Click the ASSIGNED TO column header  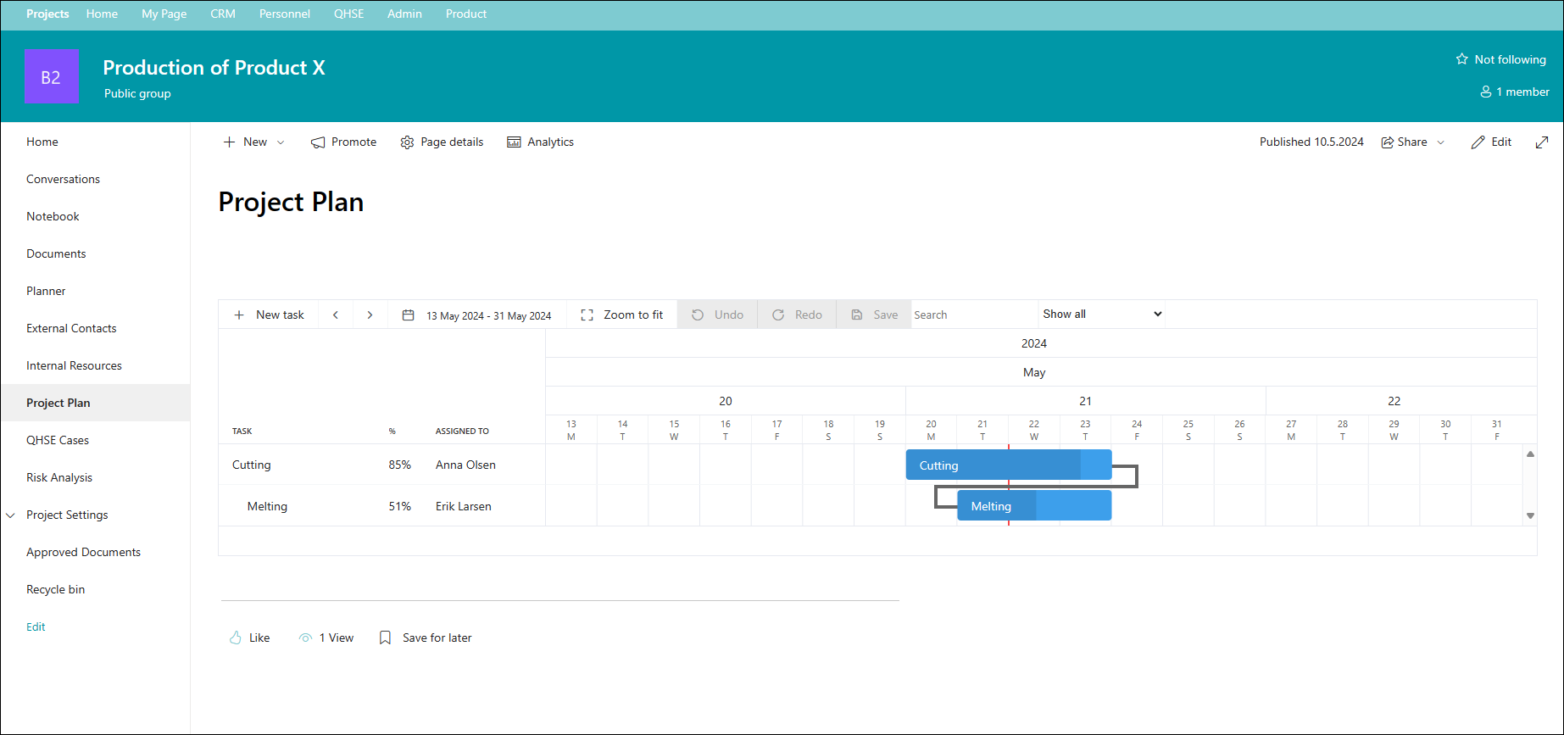coord(462,432)
